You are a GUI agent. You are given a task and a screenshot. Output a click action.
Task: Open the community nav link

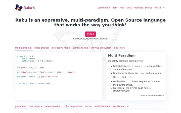click(x=104, y=8)
